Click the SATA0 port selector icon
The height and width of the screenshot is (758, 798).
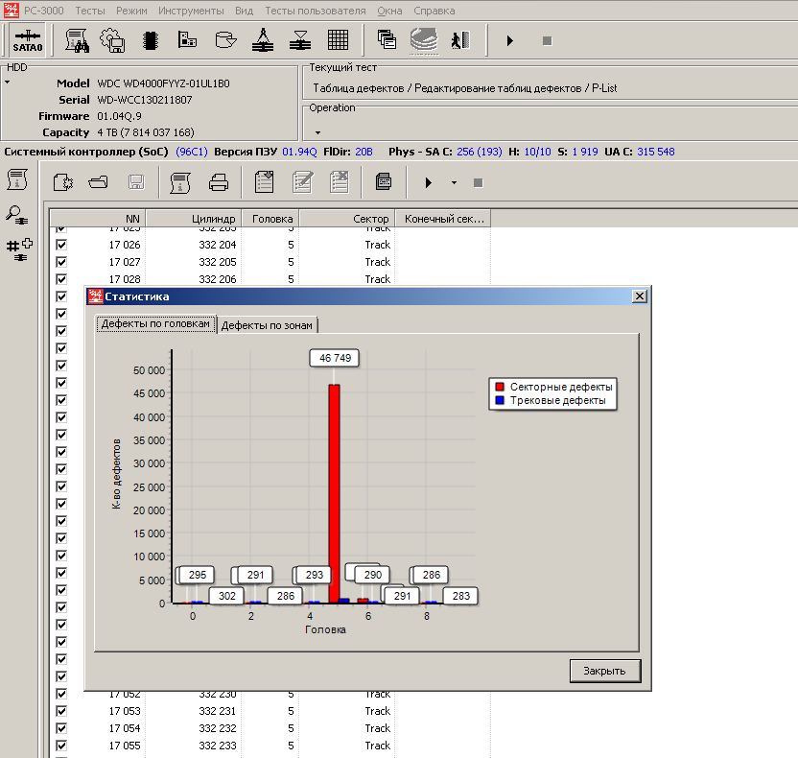pos(28,40)
